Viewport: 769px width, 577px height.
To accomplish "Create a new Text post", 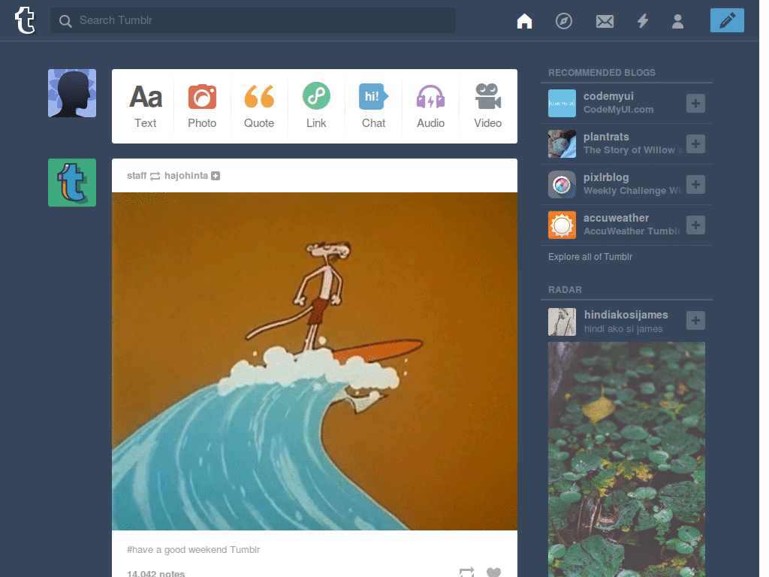I will click(145, 106).
